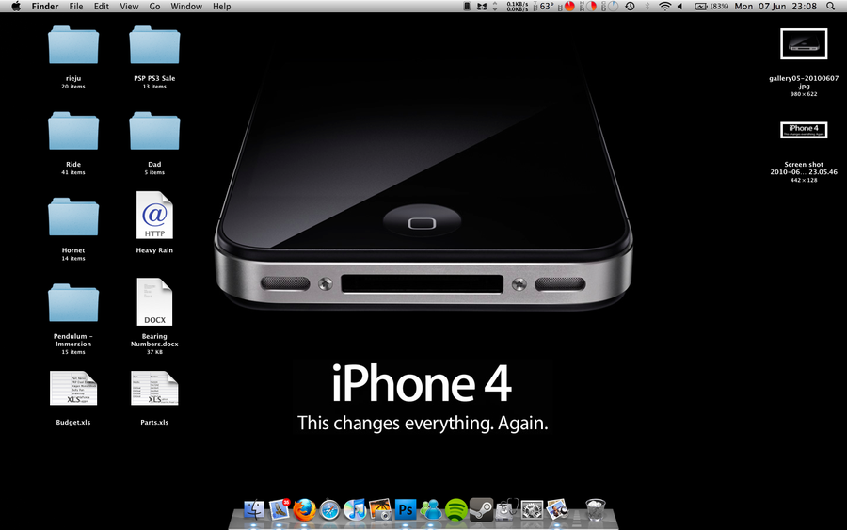Click the menu bar clock Mon 07 Jun 23:08

775,7
